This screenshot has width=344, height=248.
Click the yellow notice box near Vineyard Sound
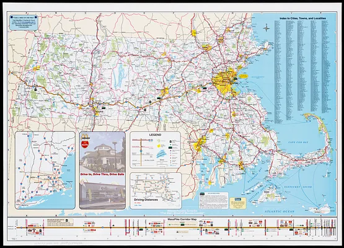point(238,203)
